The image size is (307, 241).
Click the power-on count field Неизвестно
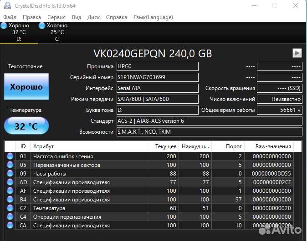click(280, 99)
